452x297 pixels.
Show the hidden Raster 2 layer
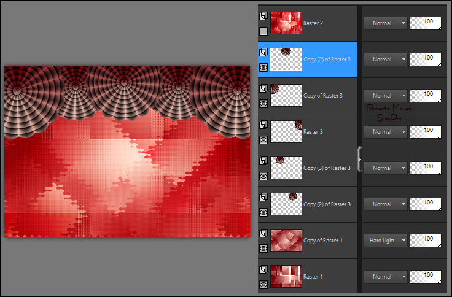(x=263, y=31)
